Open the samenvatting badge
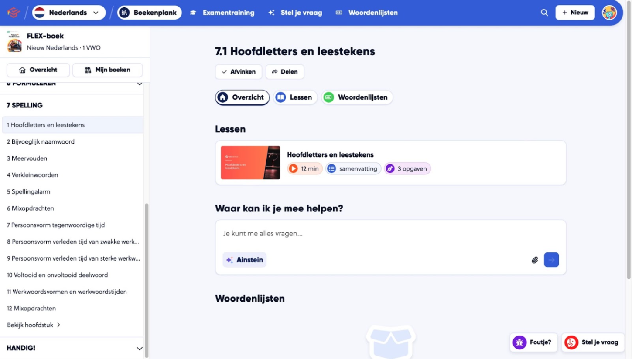 tap(353, 168)
